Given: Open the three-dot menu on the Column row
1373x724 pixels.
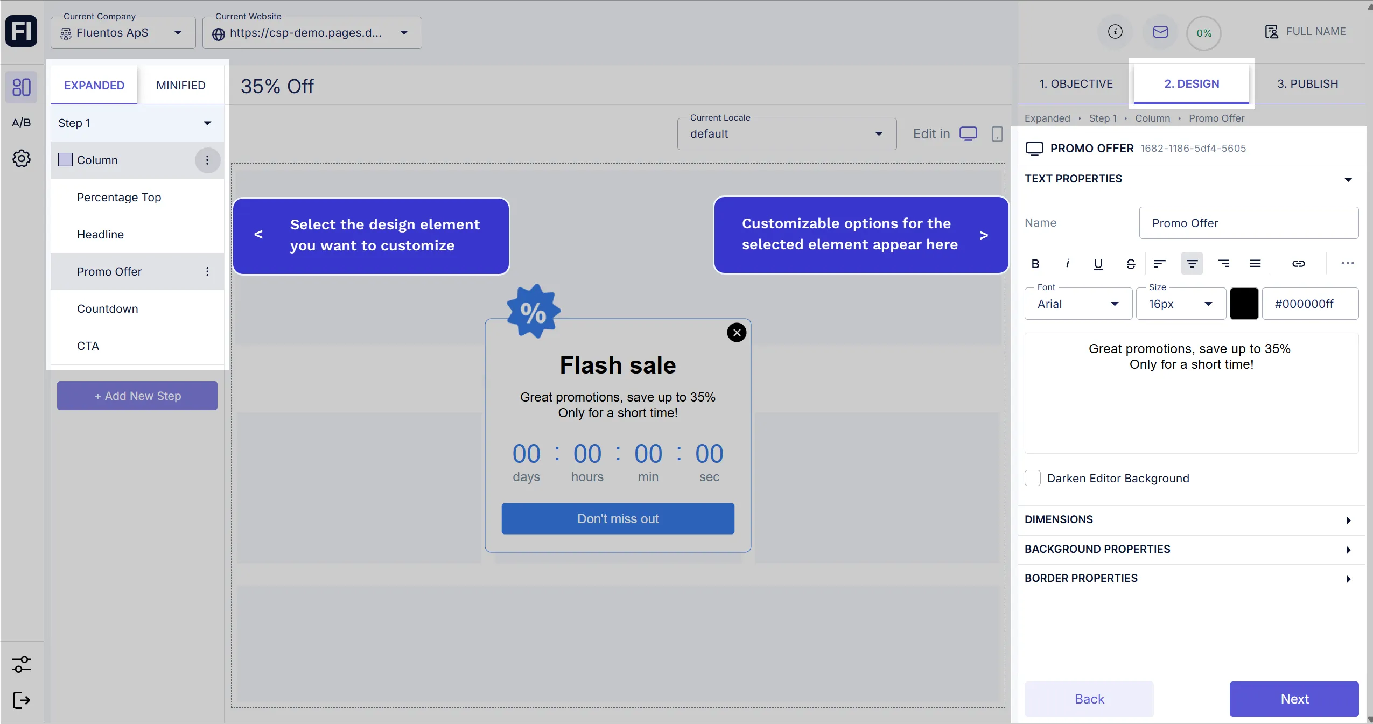Looking at the screenshot, I should tap(207, 160).
